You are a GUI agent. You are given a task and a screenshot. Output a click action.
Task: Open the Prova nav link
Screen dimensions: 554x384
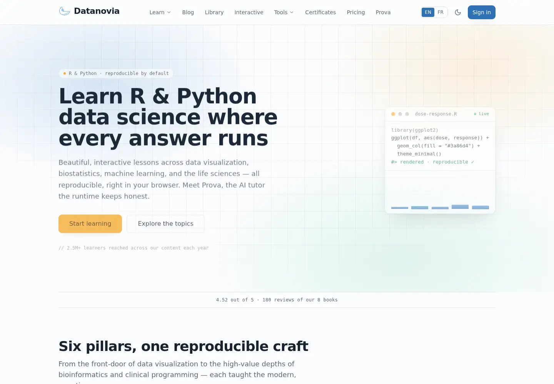pyautogui.click(x=383, y=12)
